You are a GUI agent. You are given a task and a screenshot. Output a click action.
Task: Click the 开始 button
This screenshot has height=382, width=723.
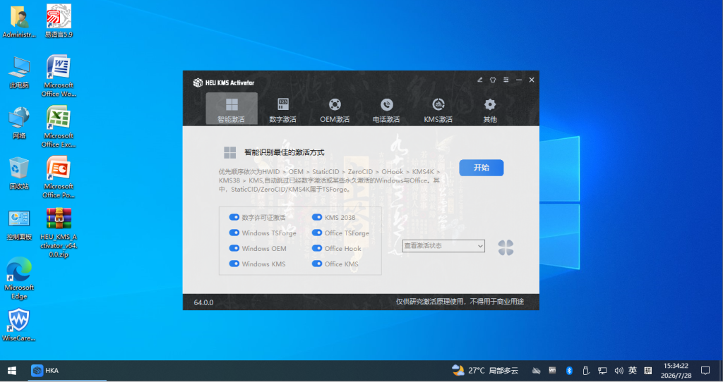pos(481,168)
